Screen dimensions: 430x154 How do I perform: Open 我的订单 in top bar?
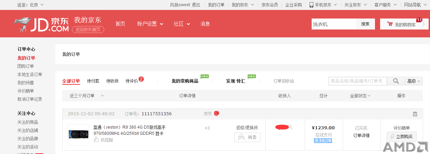(216, 5)
